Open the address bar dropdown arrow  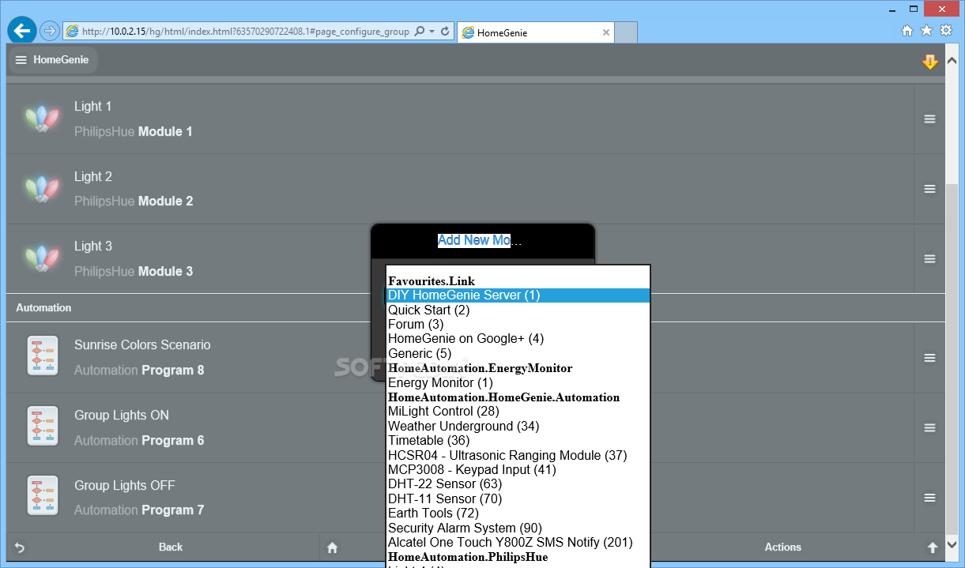click(432, 32)
